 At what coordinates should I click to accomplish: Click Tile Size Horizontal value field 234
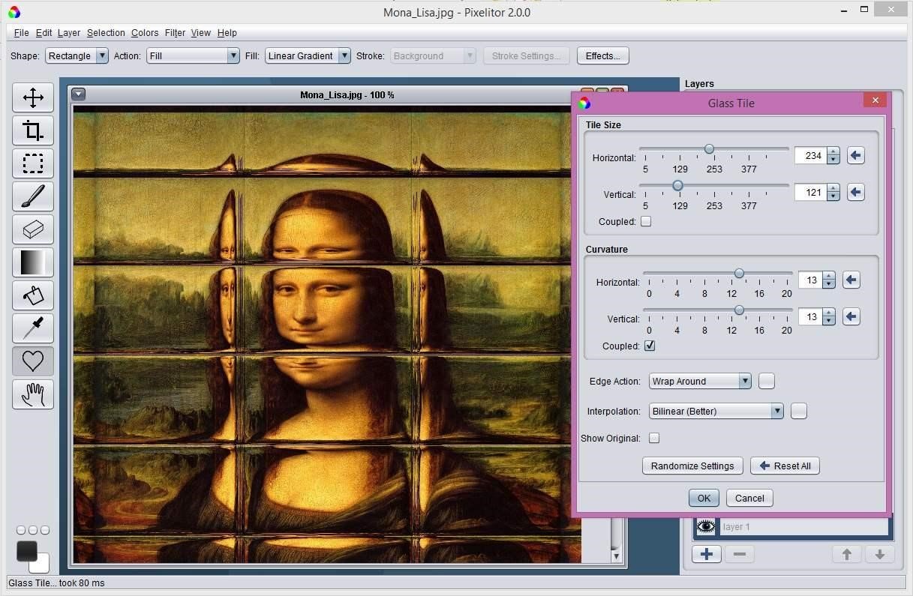point(811,155)
